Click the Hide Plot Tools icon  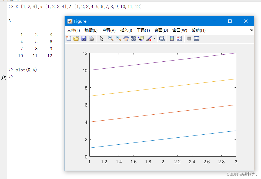[189, 39]
